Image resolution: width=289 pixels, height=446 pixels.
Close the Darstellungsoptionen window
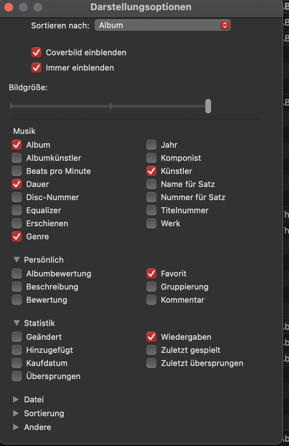pos(8,7)
